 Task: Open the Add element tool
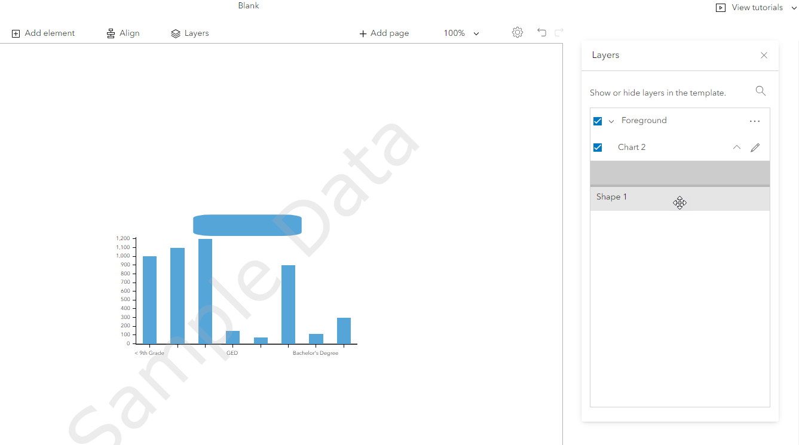tap(42, 33)
